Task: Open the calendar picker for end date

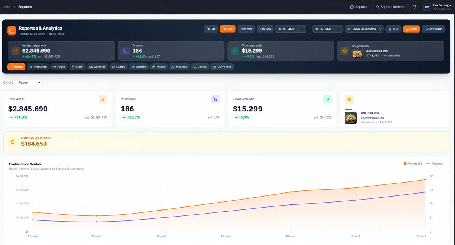Action: [339, 29]
